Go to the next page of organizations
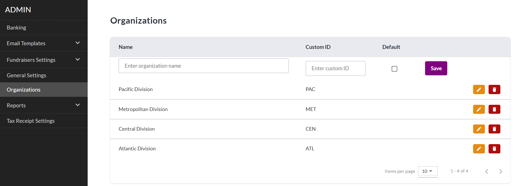The height and width of the screenshot is (186, 513). [501, 171]
